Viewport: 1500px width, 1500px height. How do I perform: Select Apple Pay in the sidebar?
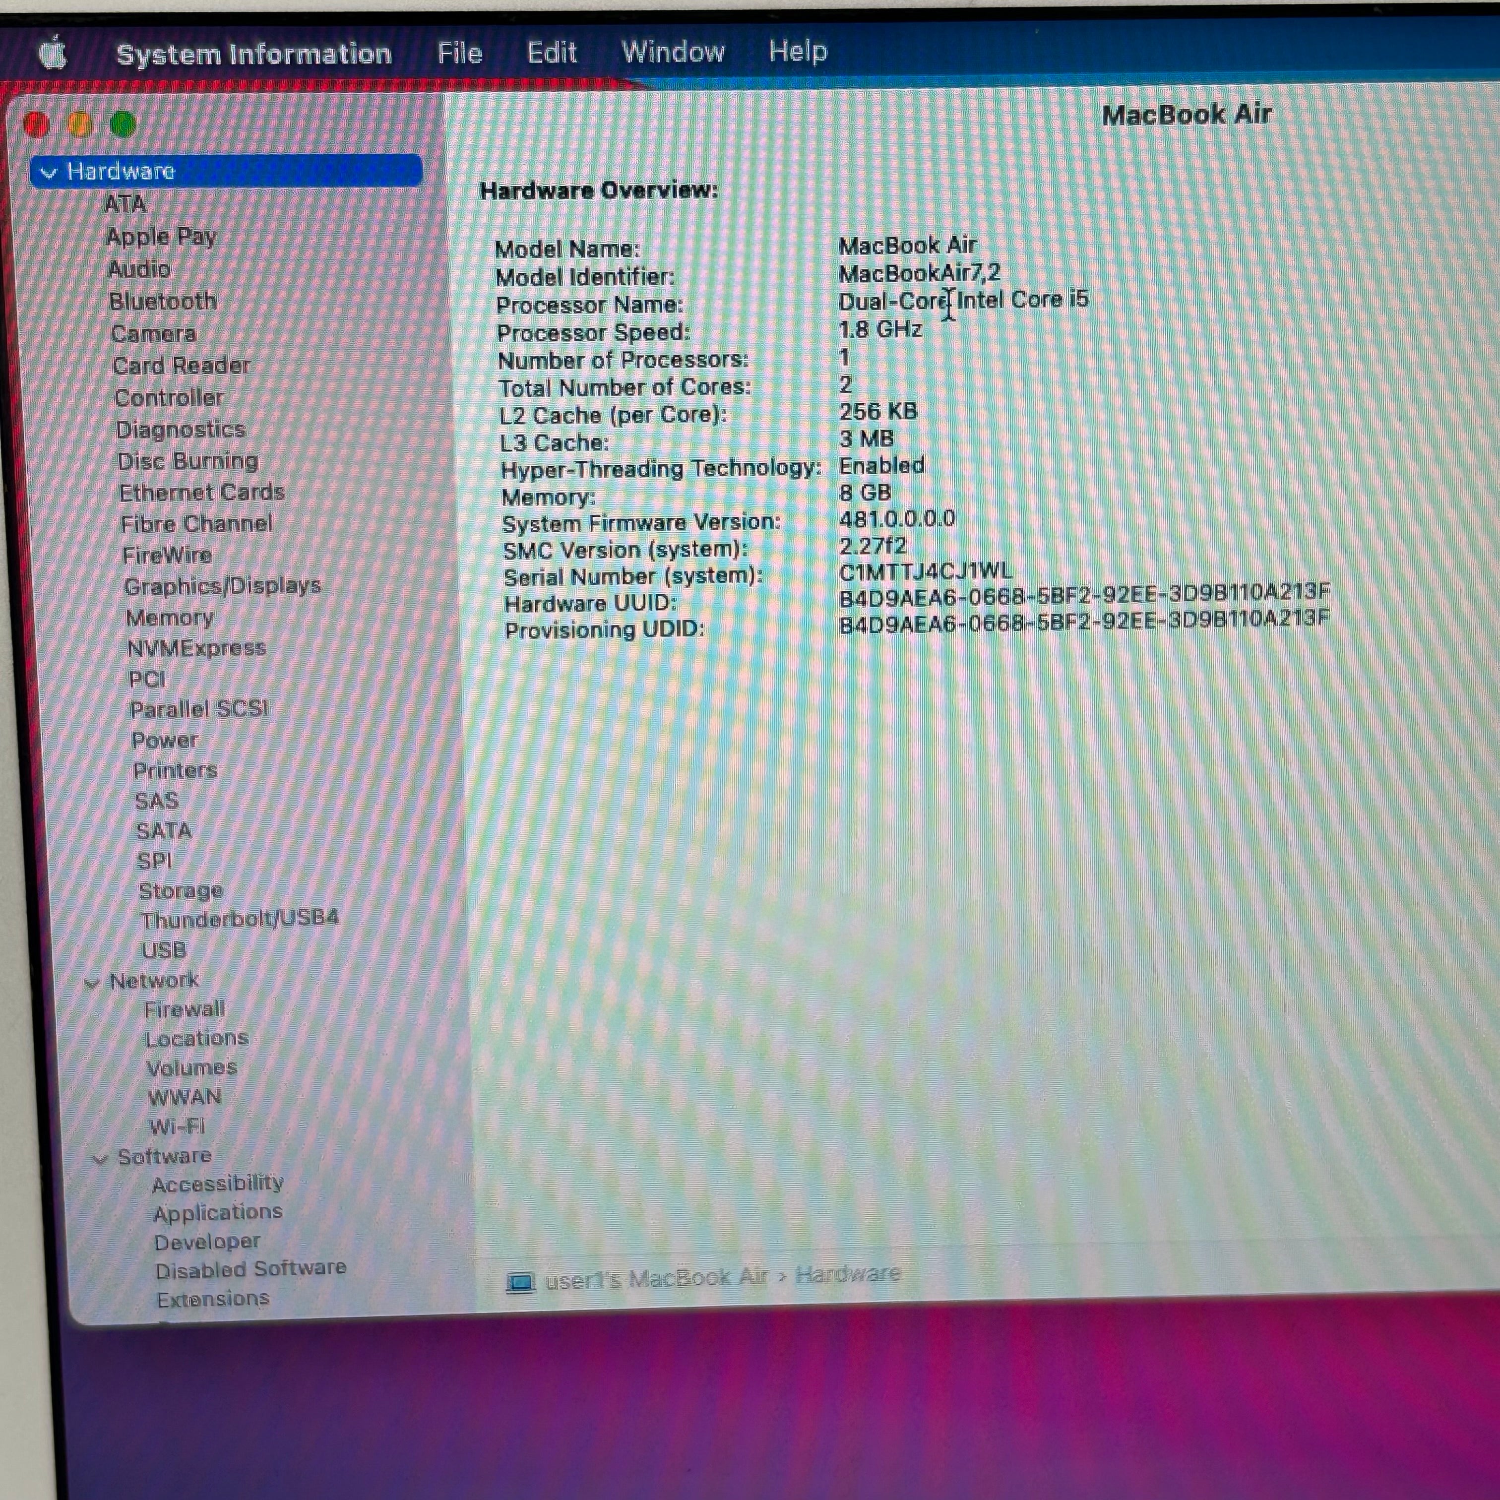[x=161, y=237]
